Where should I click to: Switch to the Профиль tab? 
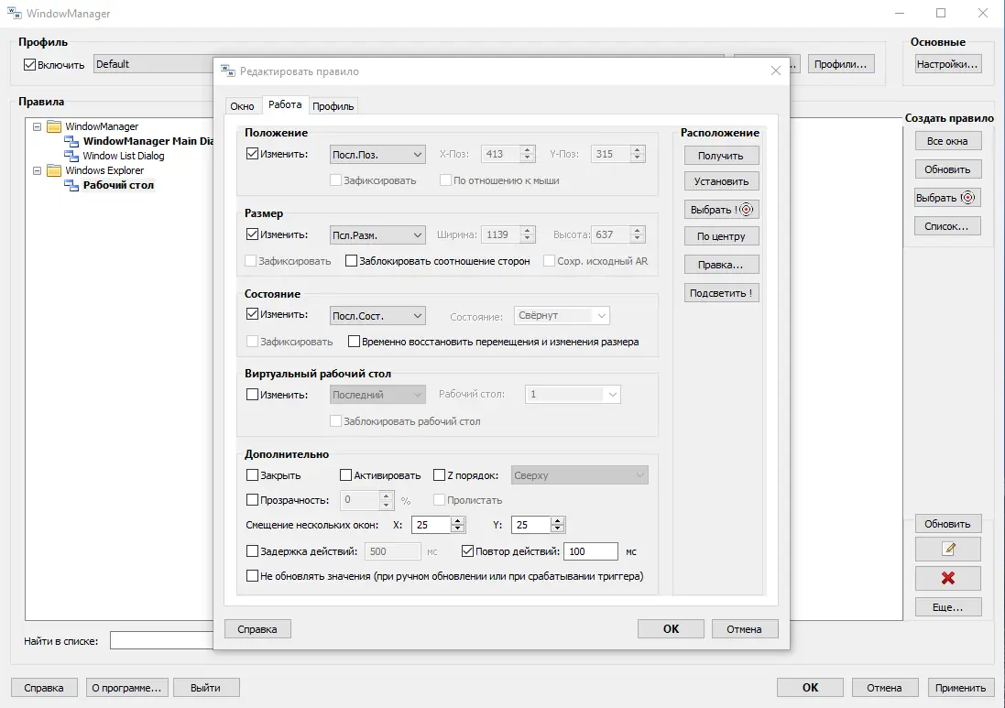point(333,106)
